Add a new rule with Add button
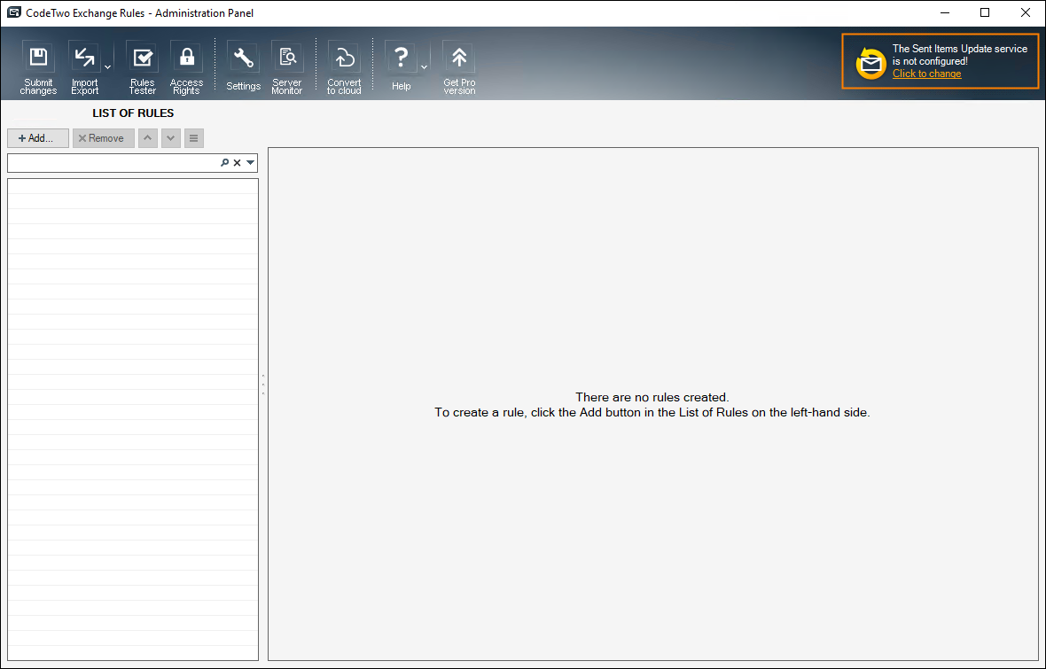Viewport: 1046px width, 669px height. [38, 138]
